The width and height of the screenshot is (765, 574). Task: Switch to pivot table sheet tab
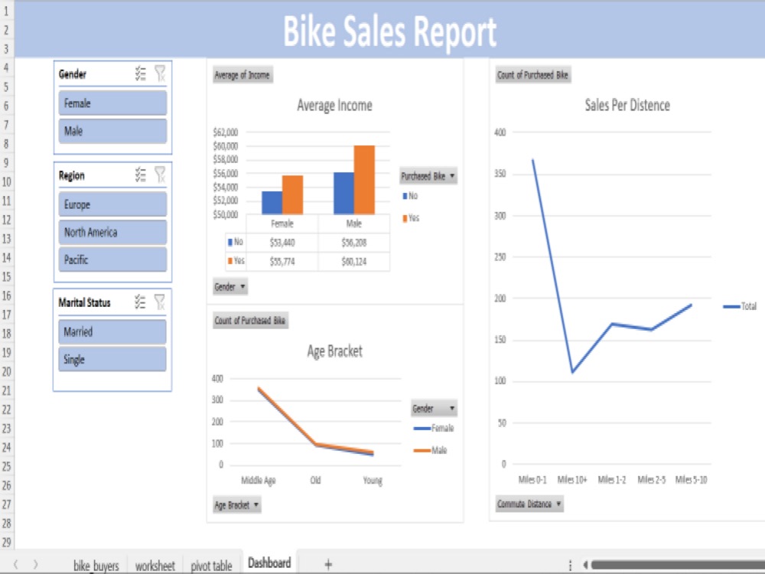pyautogui.click(x=211, y=566)
